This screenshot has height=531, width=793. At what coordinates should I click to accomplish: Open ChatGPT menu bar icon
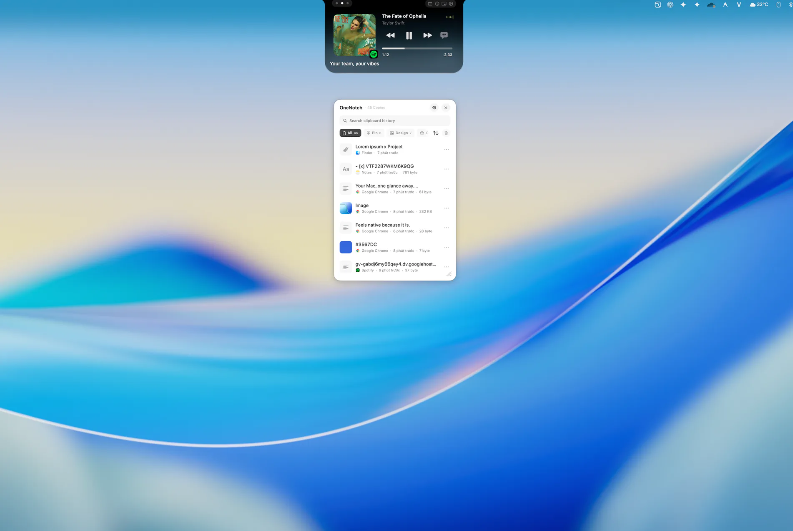pos(670,5)
